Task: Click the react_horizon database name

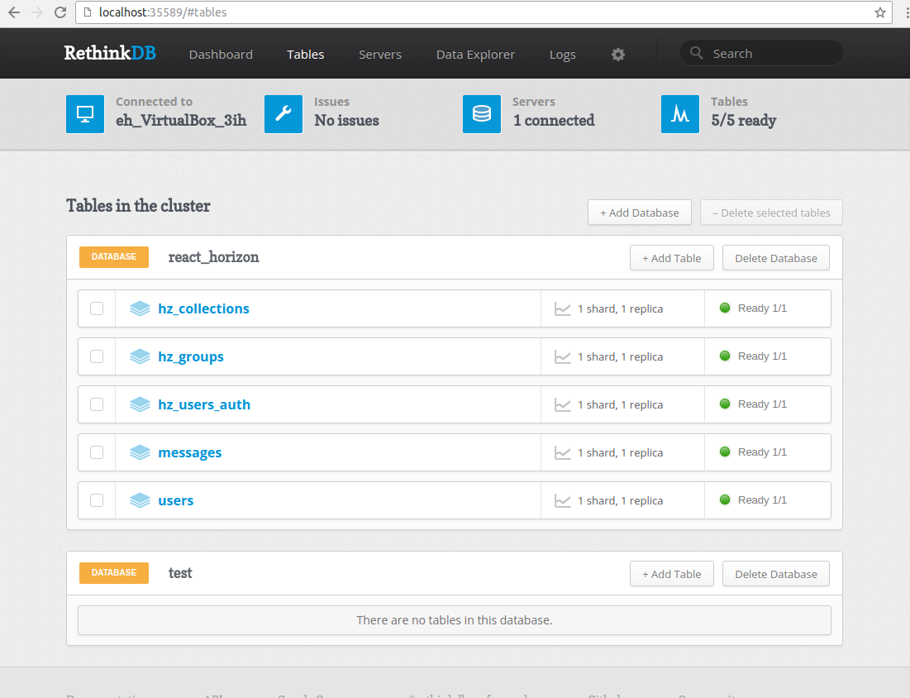Action: pyautogui.click(x=213, y=257)
